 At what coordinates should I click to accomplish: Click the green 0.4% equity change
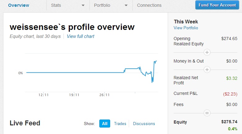pyautogui.click(x=232, y=129)
